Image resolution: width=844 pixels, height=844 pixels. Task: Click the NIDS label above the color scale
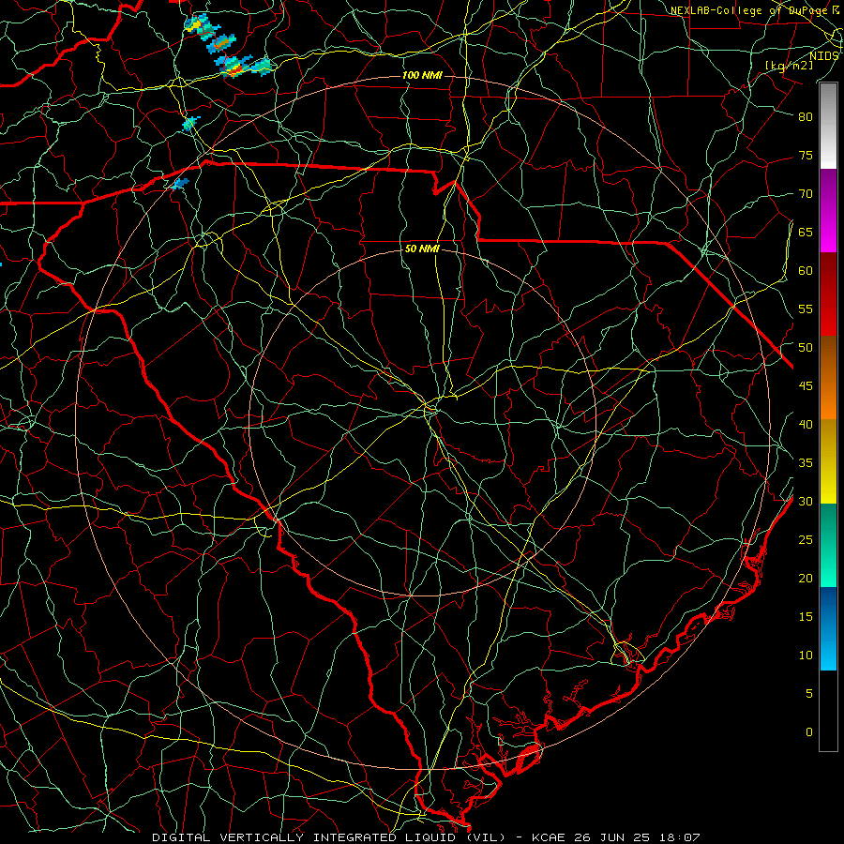pyautogui.click(x=823, y=56)
